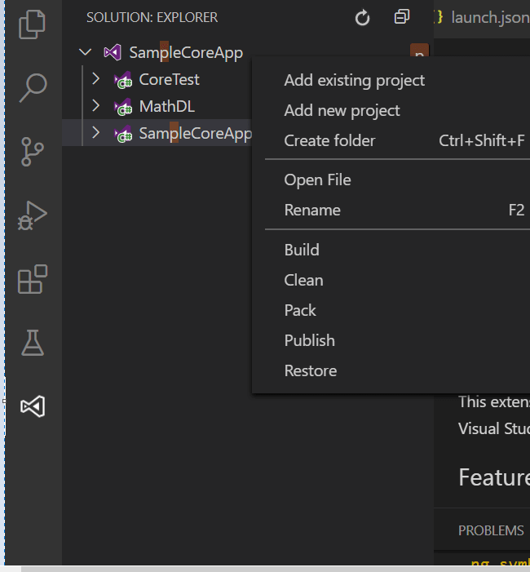Open the Source Control view
Screen dimensions: 530x572
pyautogui.click(x=32, y=151)
